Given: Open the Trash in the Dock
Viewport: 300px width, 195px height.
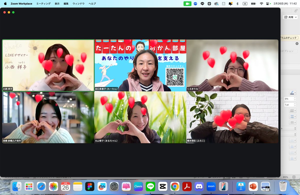Looking at the screenshot, I should click(x=283, y=186).
